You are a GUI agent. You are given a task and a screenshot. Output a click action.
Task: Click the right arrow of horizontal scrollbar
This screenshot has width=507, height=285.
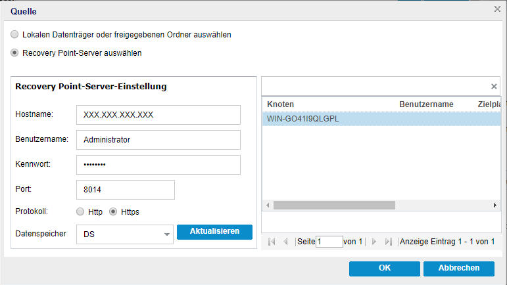click(x=495, y=206)
